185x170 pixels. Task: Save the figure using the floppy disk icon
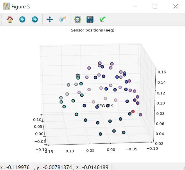click(90, 20)
